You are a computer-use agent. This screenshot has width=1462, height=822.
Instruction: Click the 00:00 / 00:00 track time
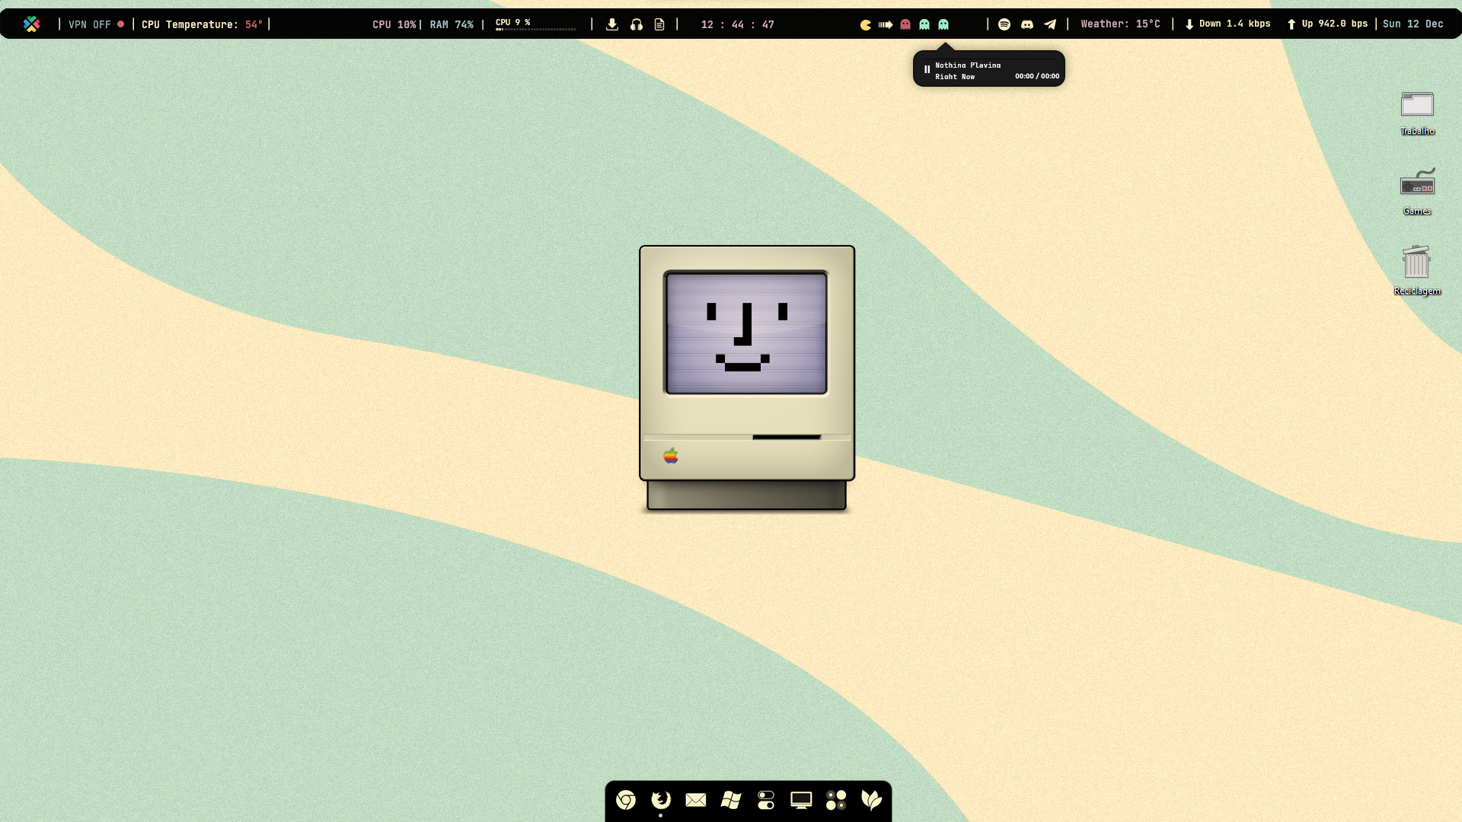coord(1037,76)
